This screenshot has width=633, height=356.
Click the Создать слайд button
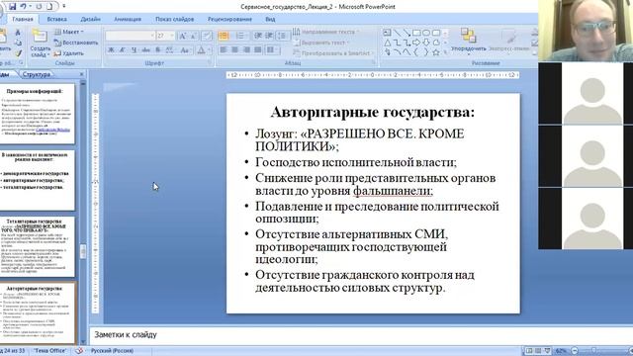point(40,44)
